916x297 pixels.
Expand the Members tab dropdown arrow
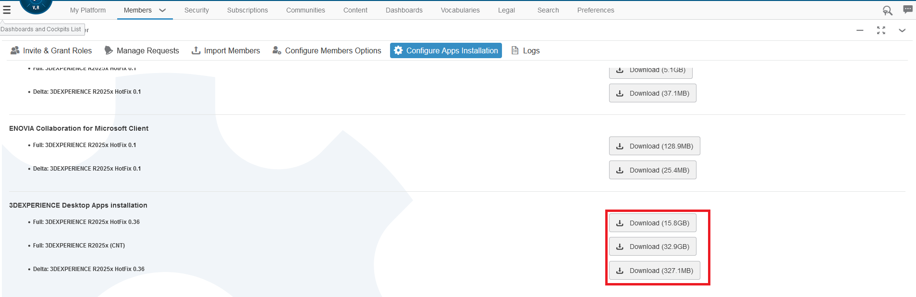point(162,10)
